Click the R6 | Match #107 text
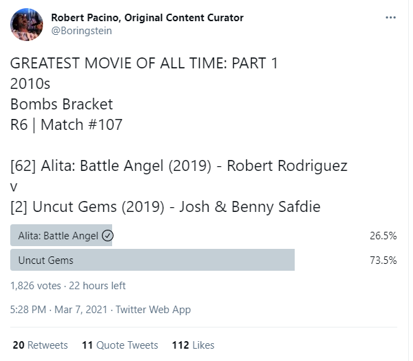The image size is (413, 361). coord(68,125)
